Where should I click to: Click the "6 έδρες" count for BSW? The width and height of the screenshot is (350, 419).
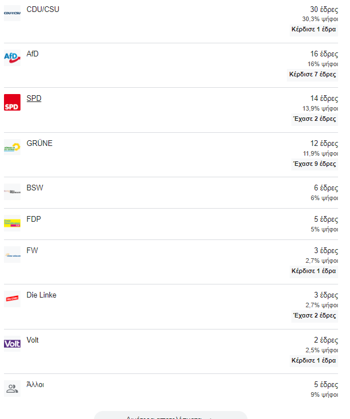326,188
